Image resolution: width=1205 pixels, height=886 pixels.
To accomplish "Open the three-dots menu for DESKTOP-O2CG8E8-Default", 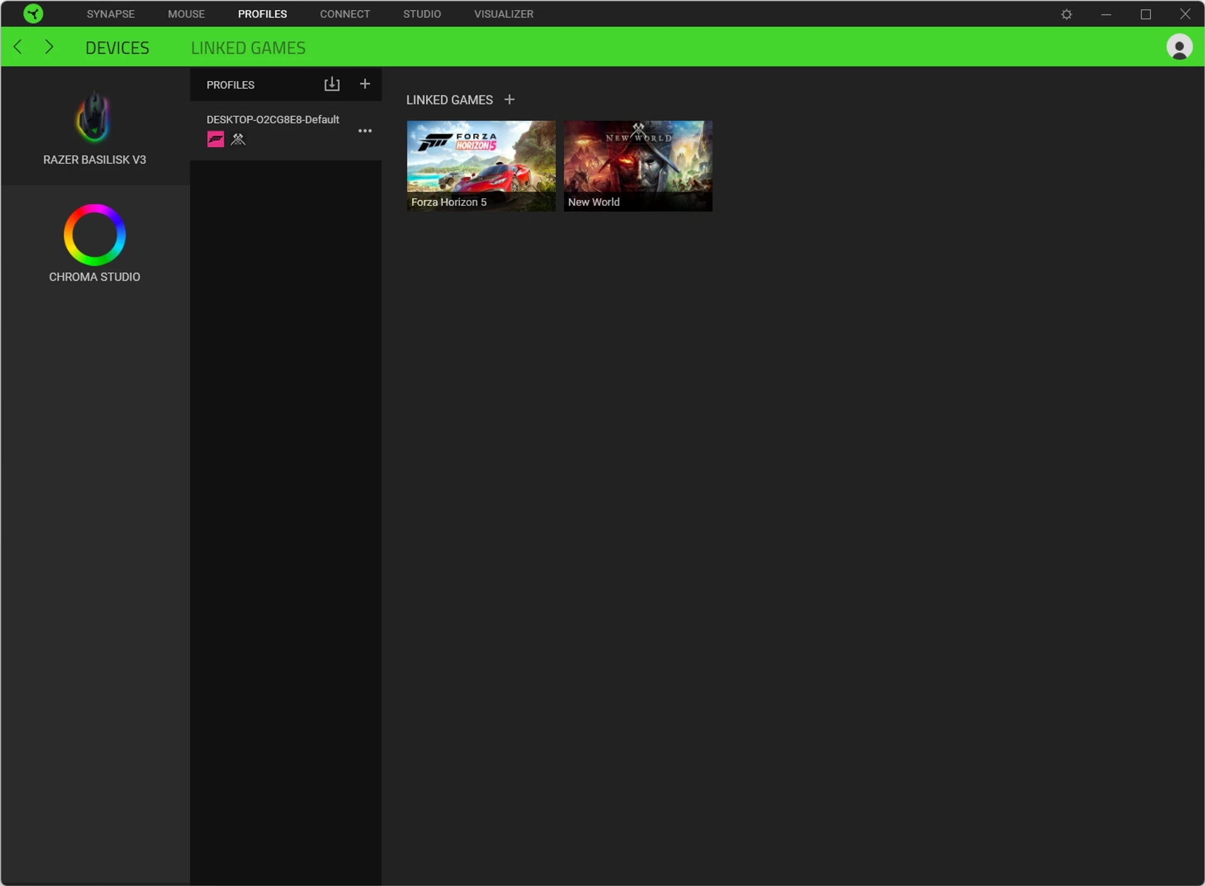I will pyautogui.click(x=365, y=131).
